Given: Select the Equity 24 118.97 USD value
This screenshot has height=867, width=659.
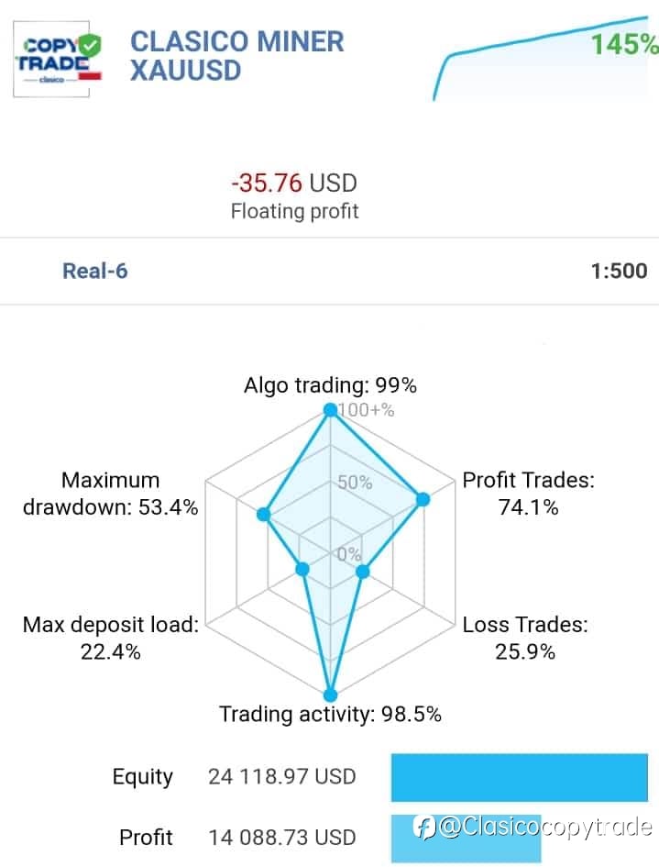Looking at the screenshot, I should 281,776.
